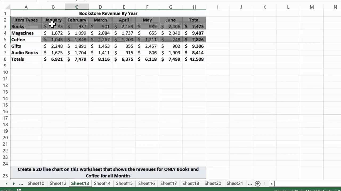The height and width of the screenshot is (191, 341).
Task: Select column K header
Action: point(265,7)
